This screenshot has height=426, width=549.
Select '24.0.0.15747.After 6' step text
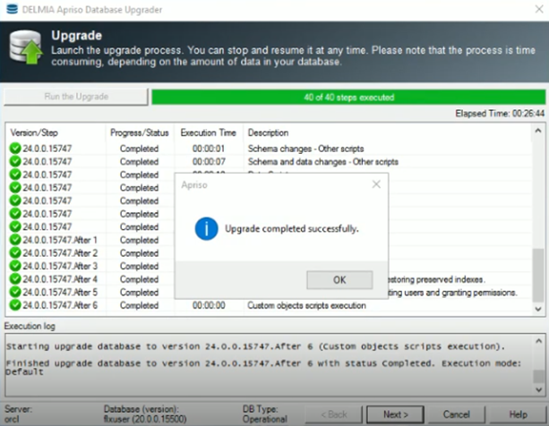point(60,305)
